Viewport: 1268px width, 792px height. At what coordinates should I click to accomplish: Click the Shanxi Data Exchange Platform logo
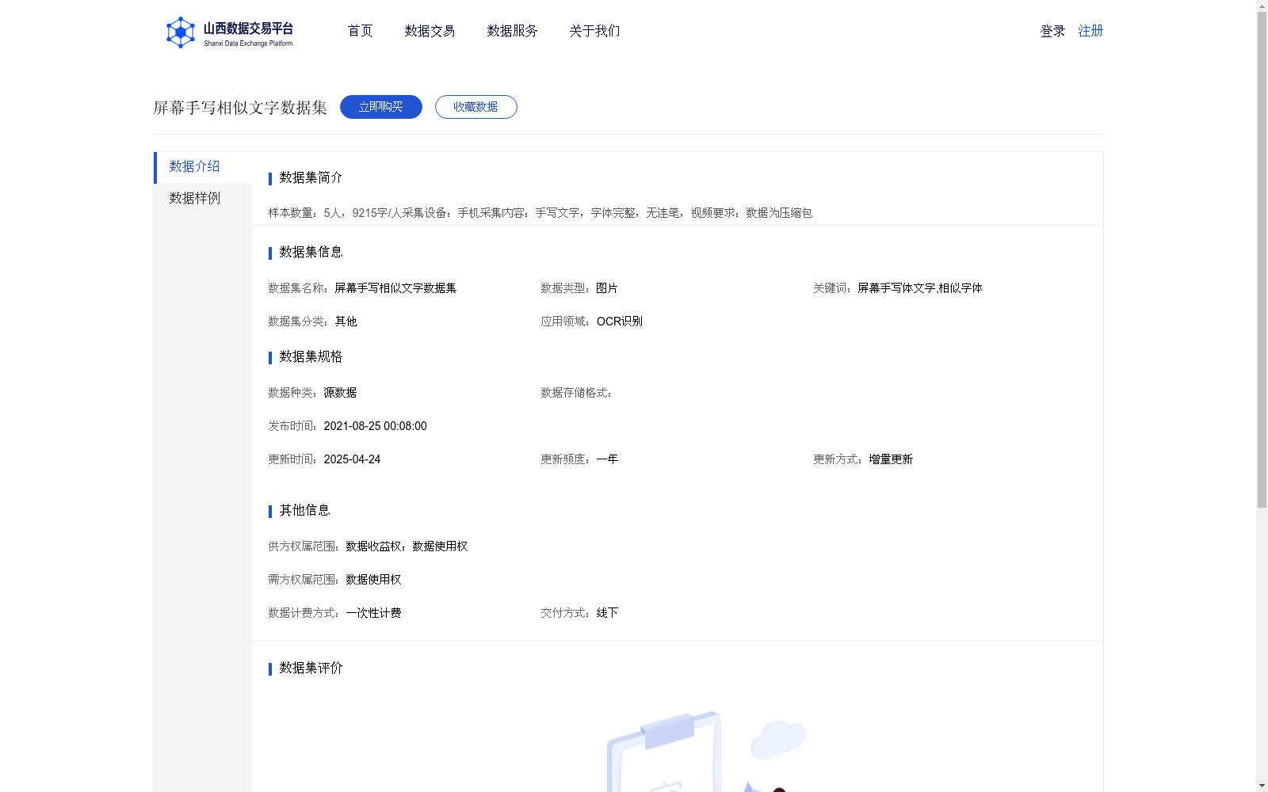pyautogui.click(x=229, y=32)
